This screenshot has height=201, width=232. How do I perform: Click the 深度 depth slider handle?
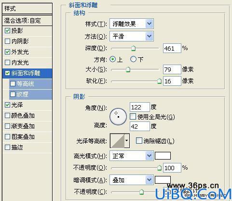tap(133, 48)
